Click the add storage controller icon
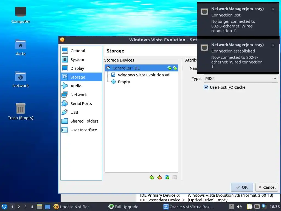The image size is (281, 211). point(152,177)
